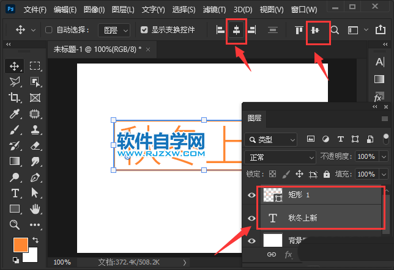Filter layers by type layers
This screenshot has width=394, height=270.
tap(341, 139)
